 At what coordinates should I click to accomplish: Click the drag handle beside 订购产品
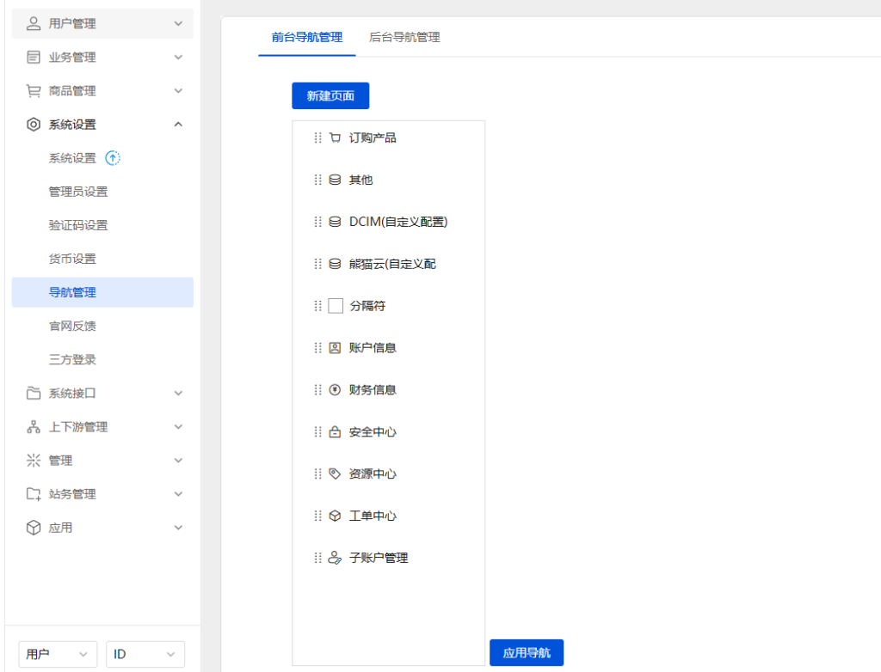[x=317, y=137]
